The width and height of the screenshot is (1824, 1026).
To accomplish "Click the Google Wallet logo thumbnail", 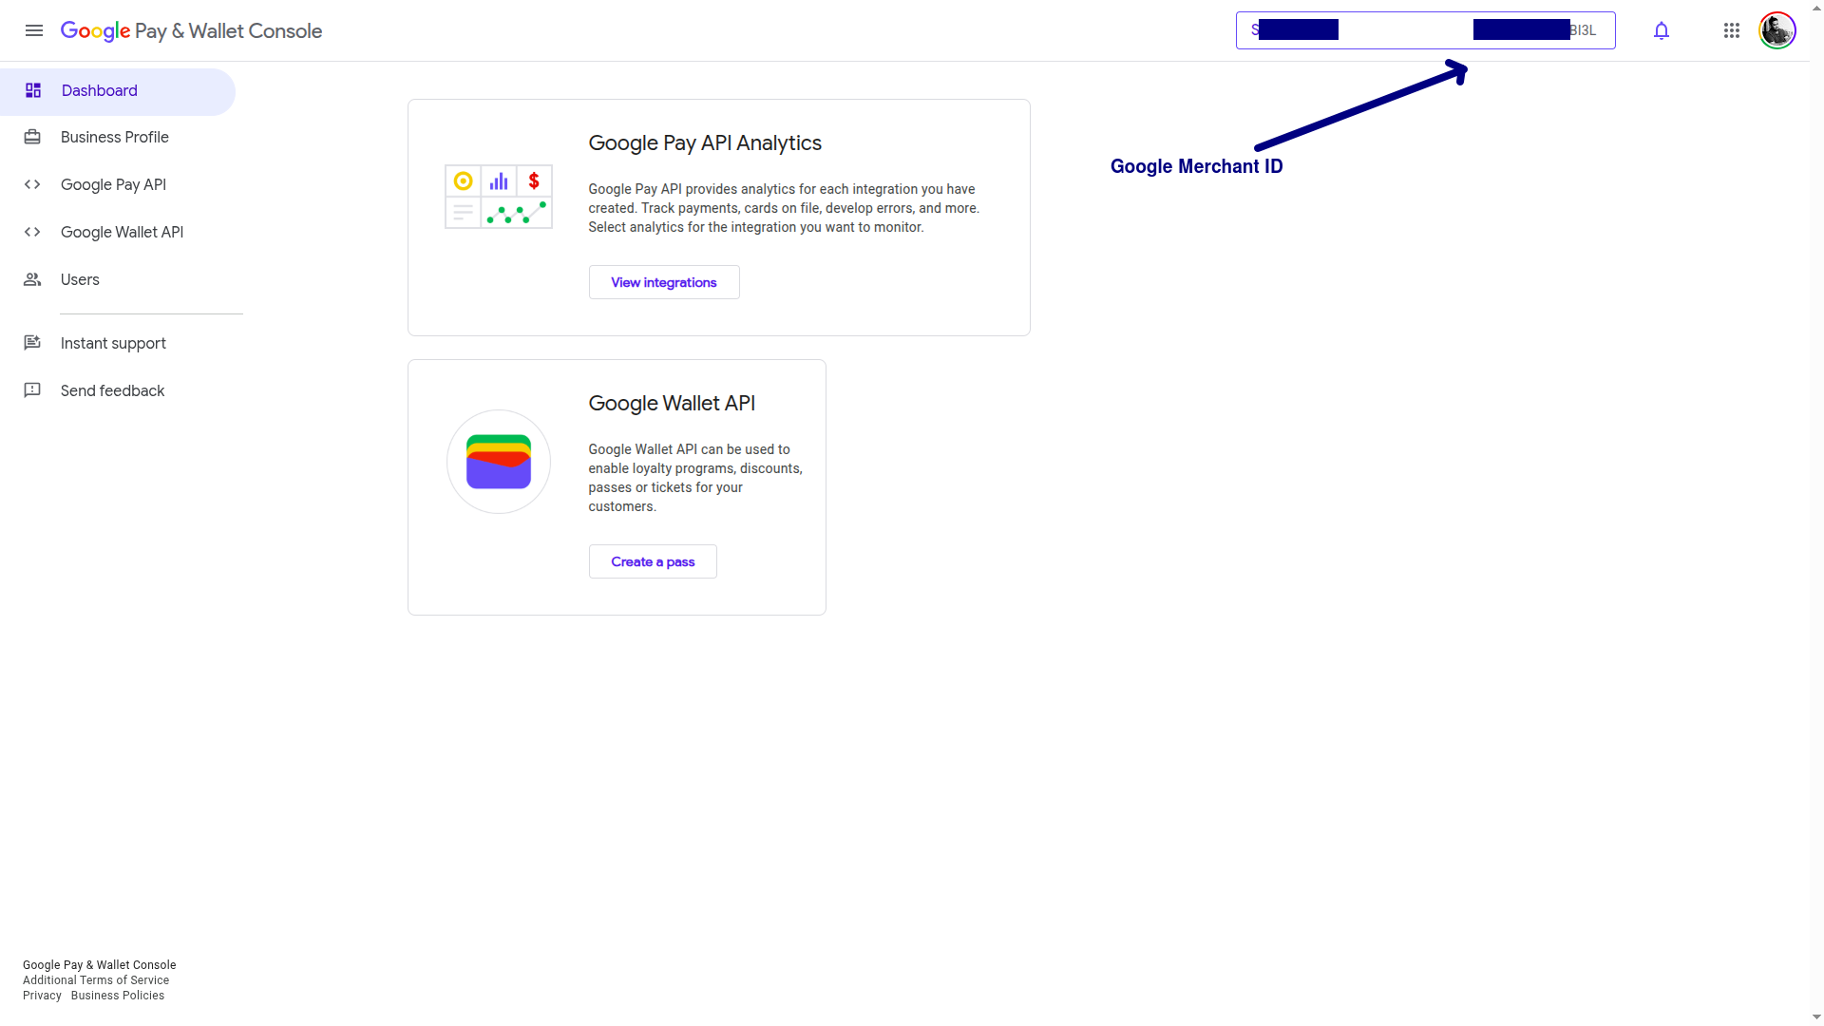I will click(x=498, y=462).
